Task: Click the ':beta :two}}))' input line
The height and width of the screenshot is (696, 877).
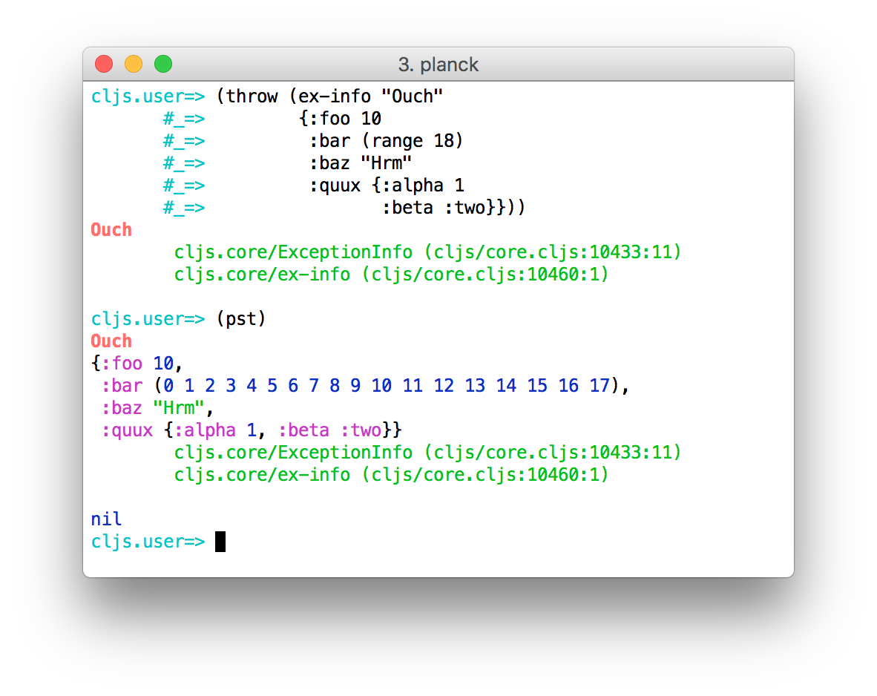Action: (453, 208)
